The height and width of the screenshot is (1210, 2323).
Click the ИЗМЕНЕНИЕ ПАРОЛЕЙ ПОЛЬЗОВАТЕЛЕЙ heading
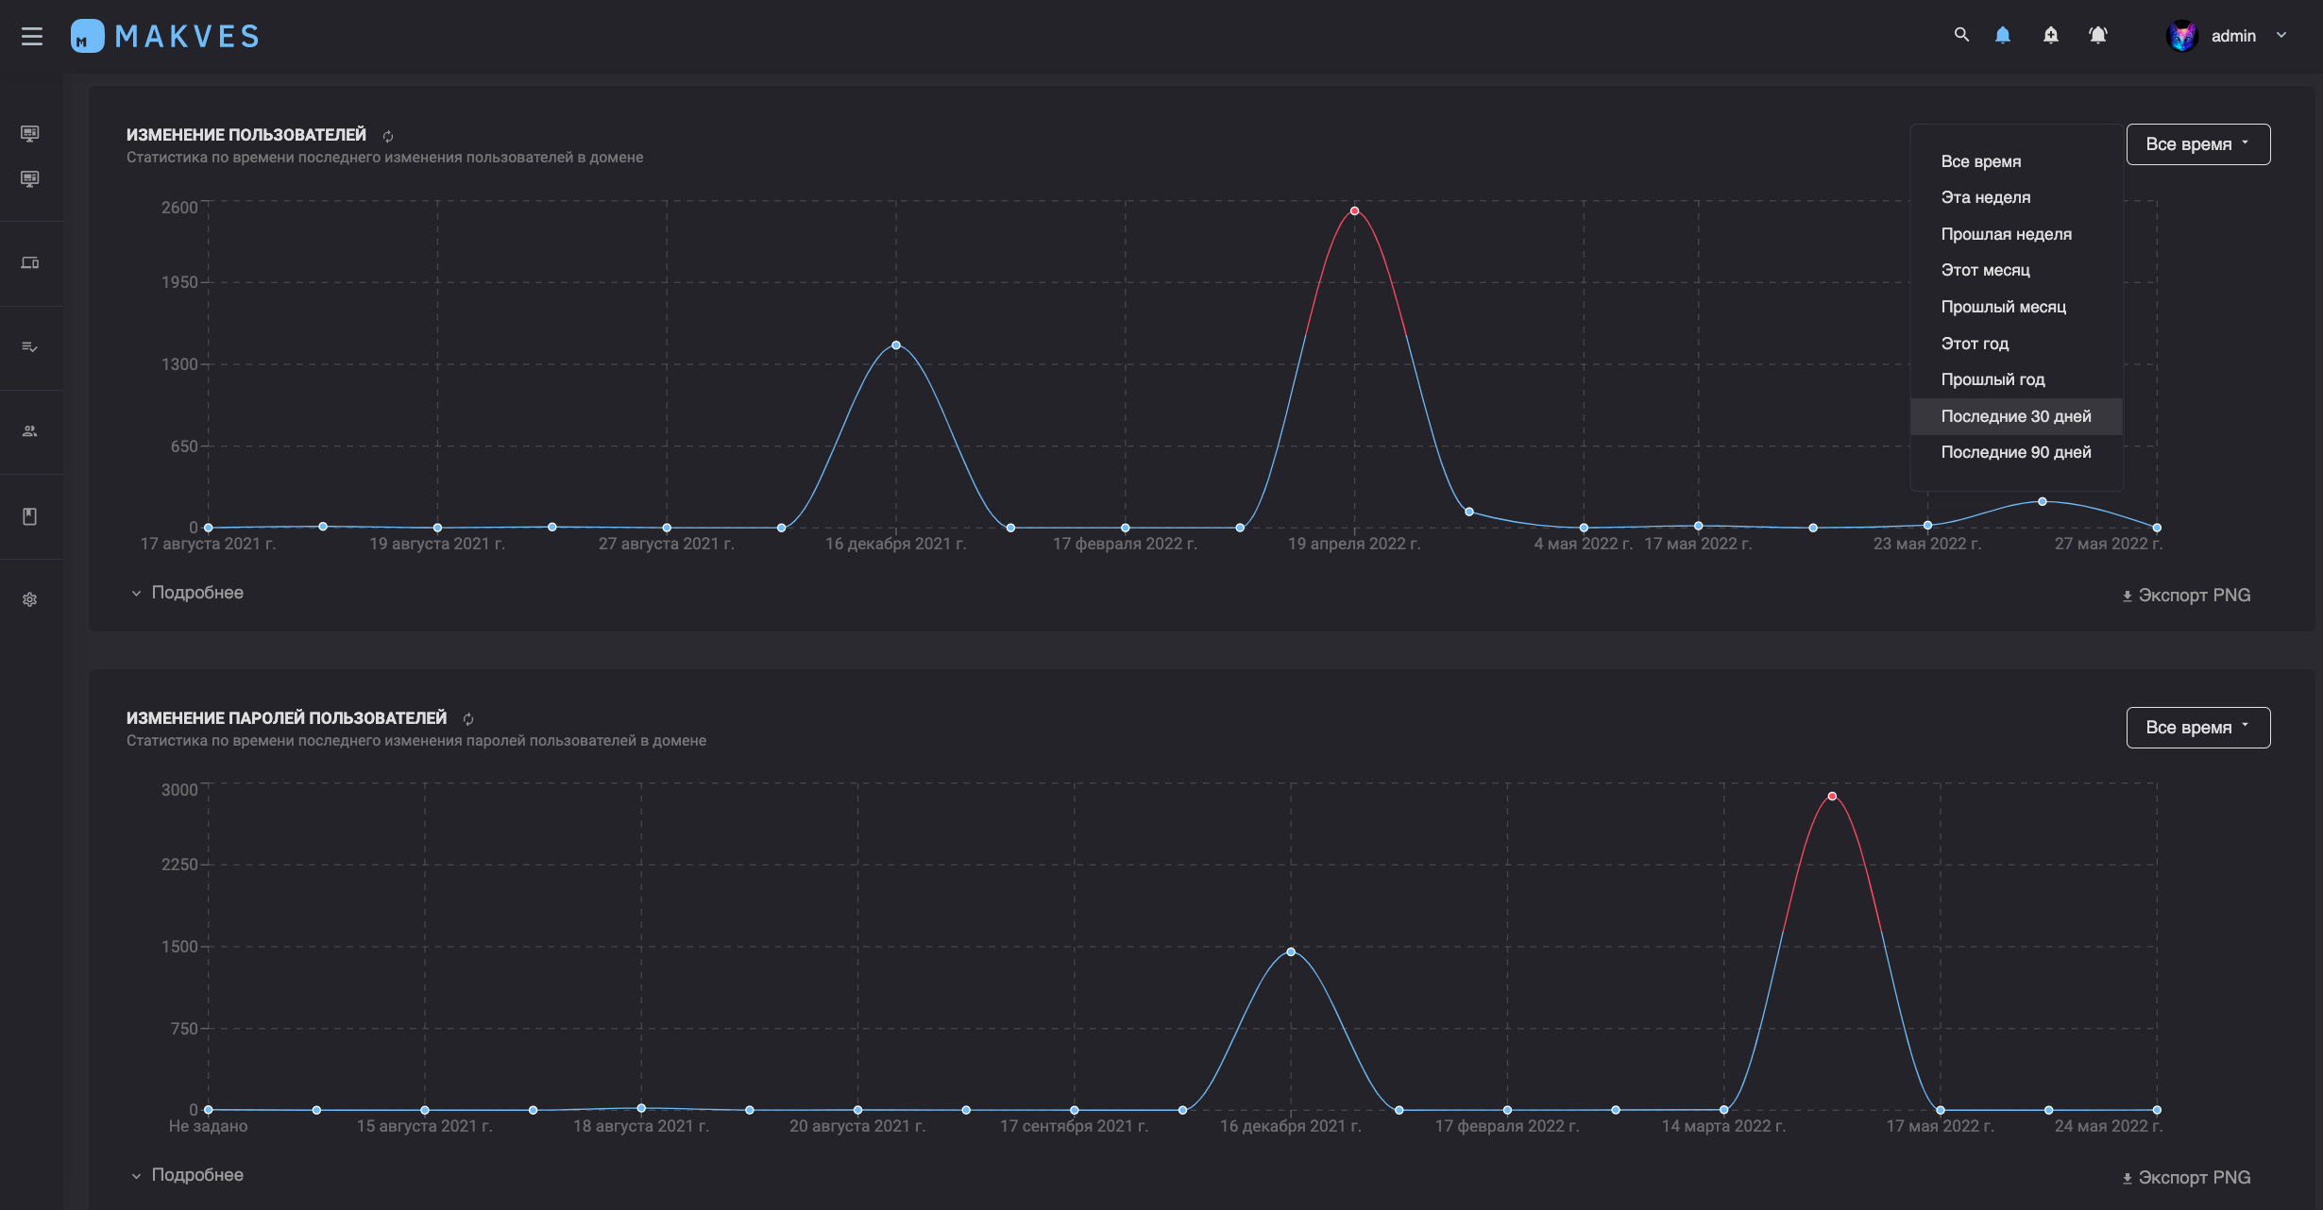click(x=287, y=718)
